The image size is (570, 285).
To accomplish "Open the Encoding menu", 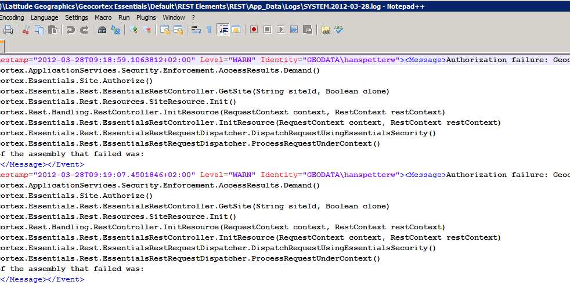I will point(12,17).
